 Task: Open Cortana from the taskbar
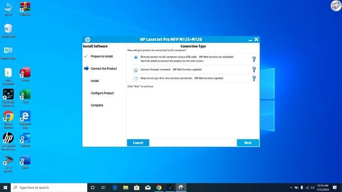[92, 188]
